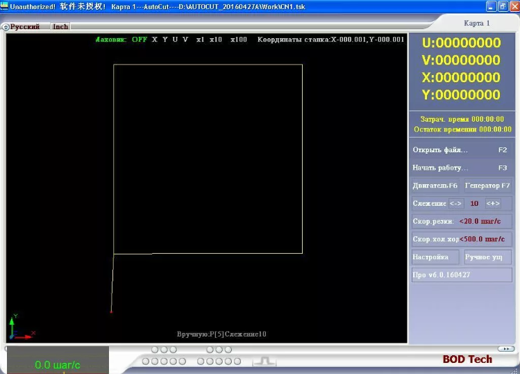Toggle Генератор F7 generator button
This screenshot has width=520, height=374.
(x=487, y=186)
